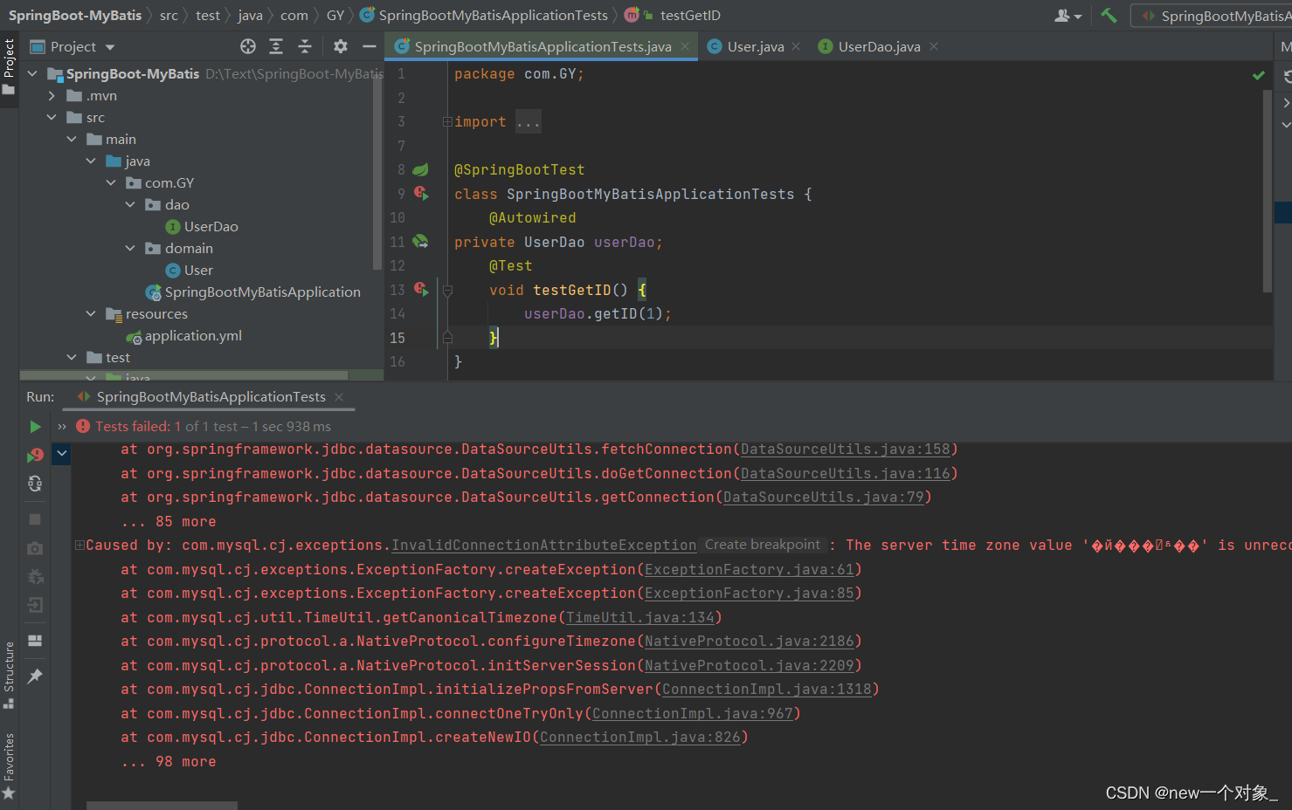The width and height of the screenshot is (1292, 810).
Task: Toggle the test results chevron dropdown
Action: click(x=62, y=453)
